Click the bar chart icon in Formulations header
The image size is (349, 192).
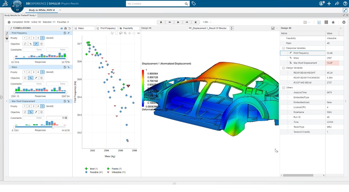(61, 28)
